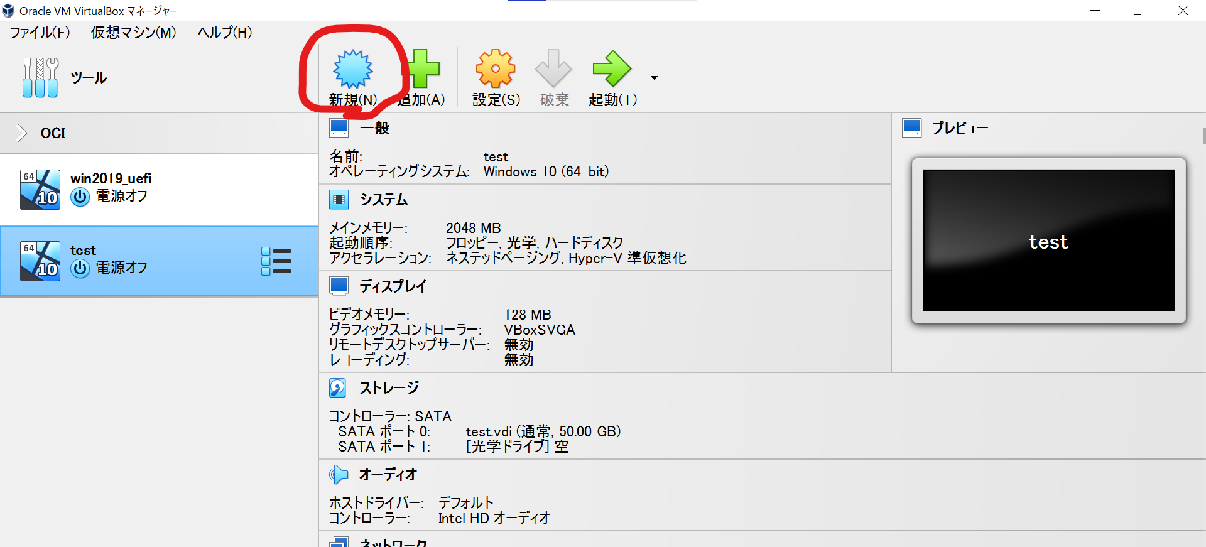
Task: Click the プレビュー panel heading
Action: [x=960, y=128]
